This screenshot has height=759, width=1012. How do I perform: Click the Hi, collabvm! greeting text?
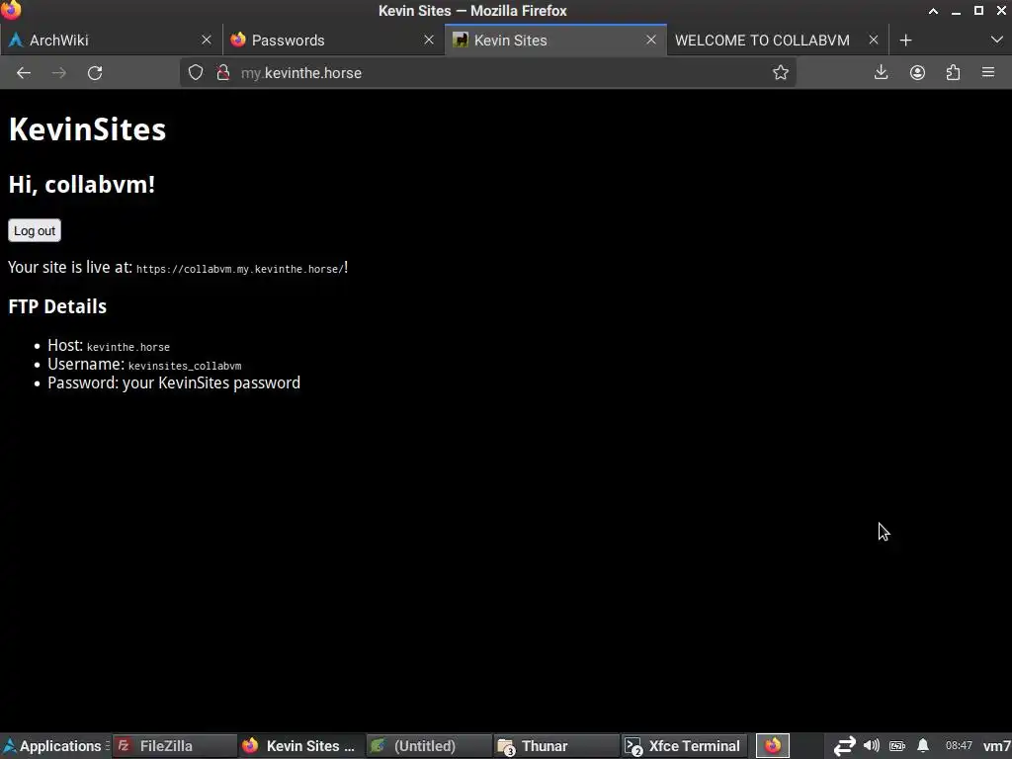pyautogui.click(x=81, y=185)
